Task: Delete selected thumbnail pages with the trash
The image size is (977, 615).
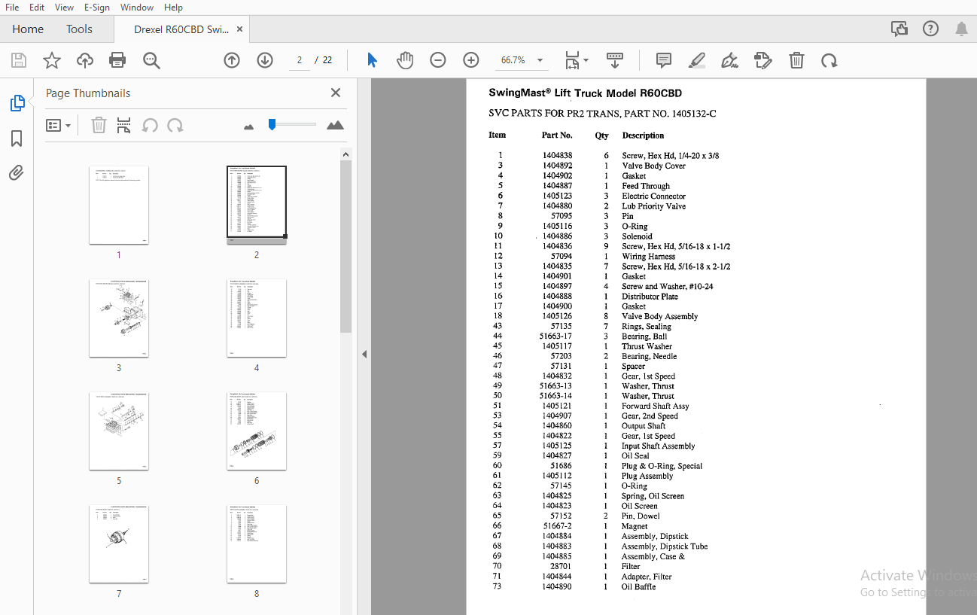Action: pos(99,125)
